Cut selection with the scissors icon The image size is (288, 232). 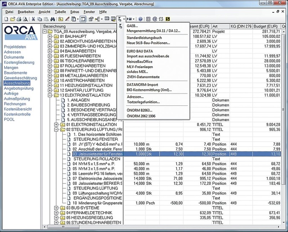coord(33,19)
